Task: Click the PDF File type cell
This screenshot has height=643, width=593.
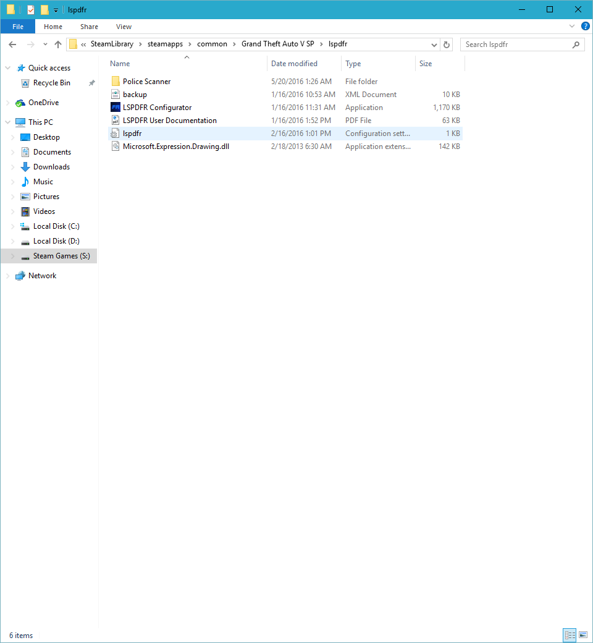Action: pos(358,120)
